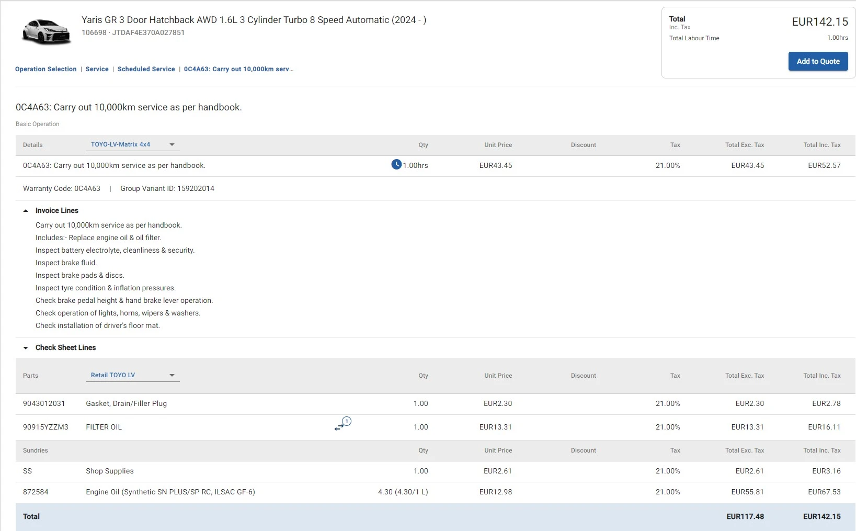This screenshot has height=531, width=856.
Task: Click sundry code 872584
Action: coord(36,492)
